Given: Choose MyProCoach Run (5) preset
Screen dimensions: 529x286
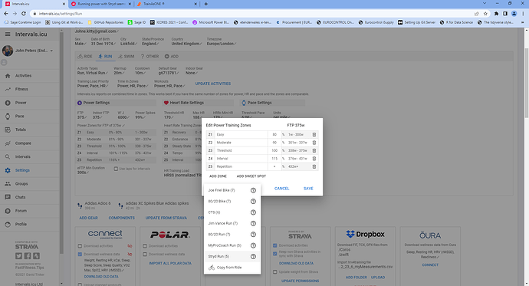Looking at the screenshot, I should [x=225, y=245].
